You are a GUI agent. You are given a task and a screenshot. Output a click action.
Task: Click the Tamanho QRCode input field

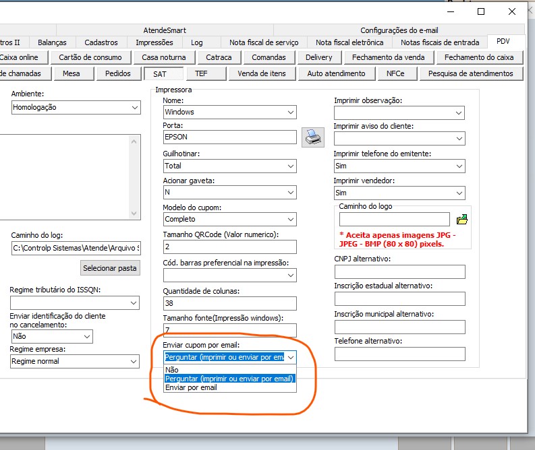coord(229,247)
